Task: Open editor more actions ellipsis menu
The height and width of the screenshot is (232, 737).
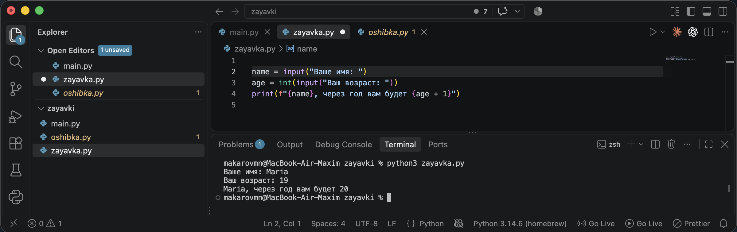Action: (x=725, y=32)
